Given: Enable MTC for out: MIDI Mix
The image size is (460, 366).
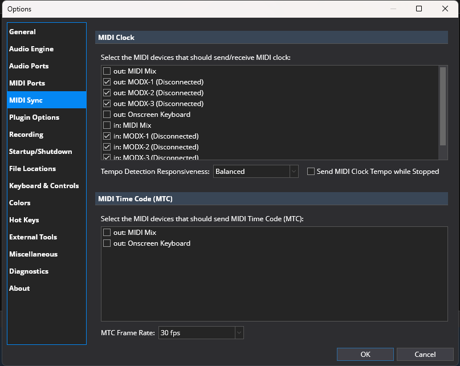Looking at the screenshot, I should coord(107,233).
